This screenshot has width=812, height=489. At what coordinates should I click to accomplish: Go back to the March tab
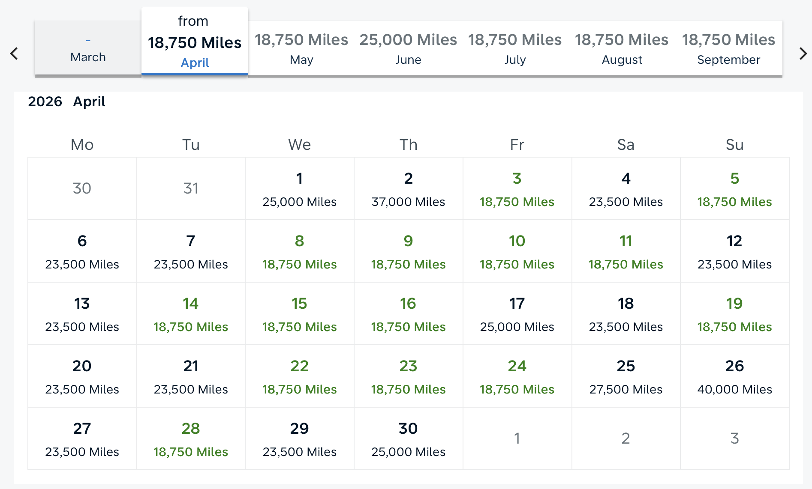pyautogui.click(x=88, y=48)
